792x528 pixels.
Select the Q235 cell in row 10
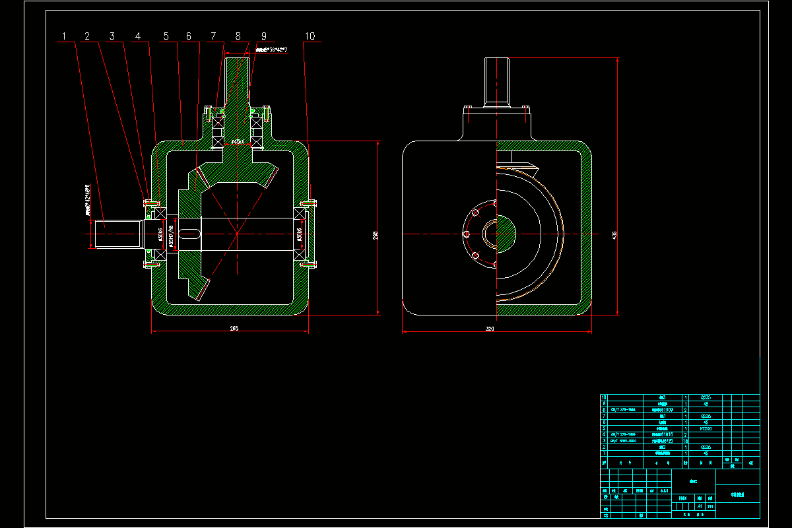pyautogui.click(x=706, y=397)
